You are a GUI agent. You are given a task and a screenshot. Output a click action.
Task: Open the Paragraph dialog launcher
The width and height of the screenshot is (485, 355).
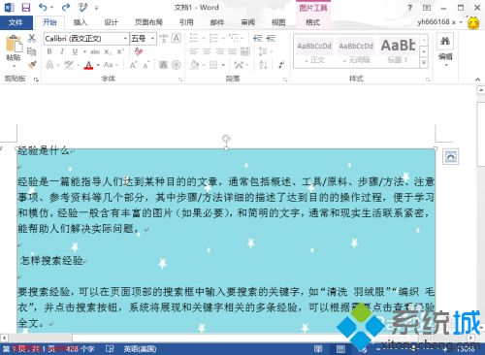tap(285, 80)
